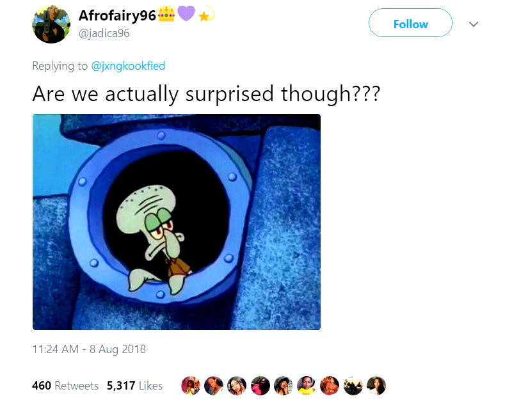Click the 11:24 AM - 8 Aug 2018 timestamp
Image resolution: width=512 pixels, height=403 pixels.
click(x=89, y=349)
